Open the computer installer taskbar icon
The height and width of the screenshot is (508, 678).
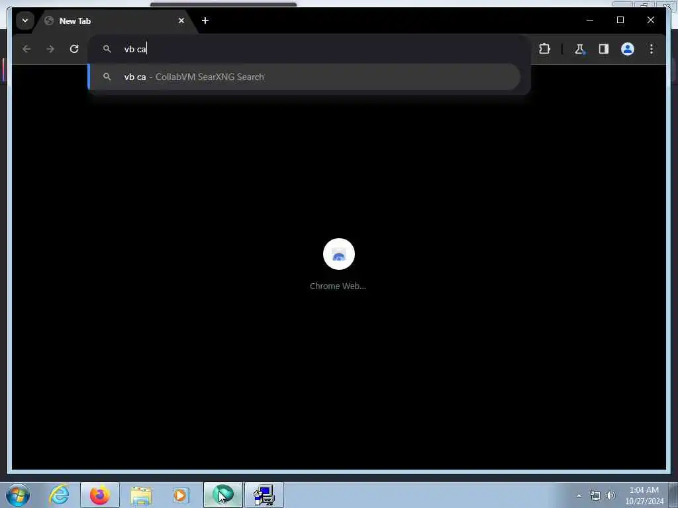click(x=264, y=495)
